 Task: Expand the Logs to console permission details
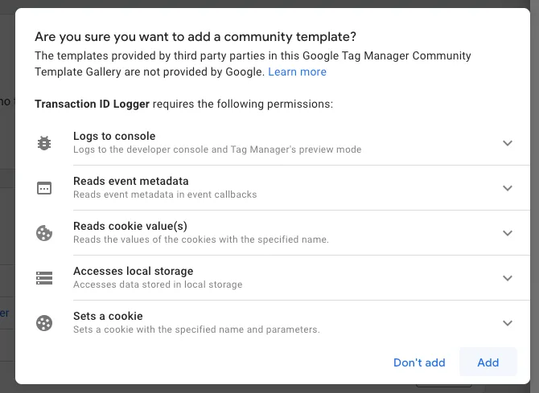point(508,143)
